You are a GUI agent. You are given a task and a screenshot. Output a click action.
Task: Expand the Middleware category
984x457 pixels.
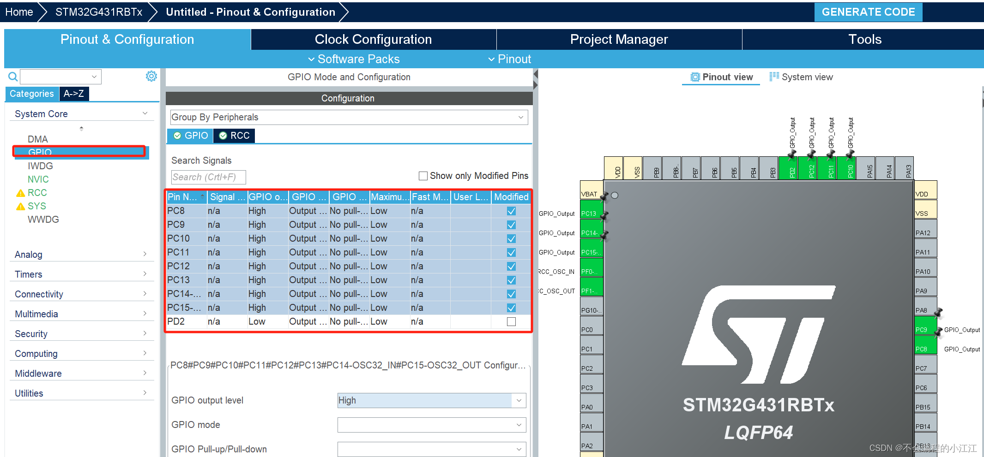(x=82, y=373)
